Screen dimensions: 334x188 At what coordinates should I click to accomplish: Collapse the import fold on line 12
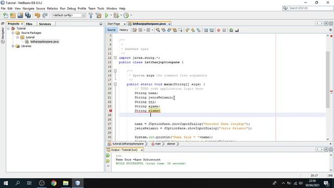(115, 58)
